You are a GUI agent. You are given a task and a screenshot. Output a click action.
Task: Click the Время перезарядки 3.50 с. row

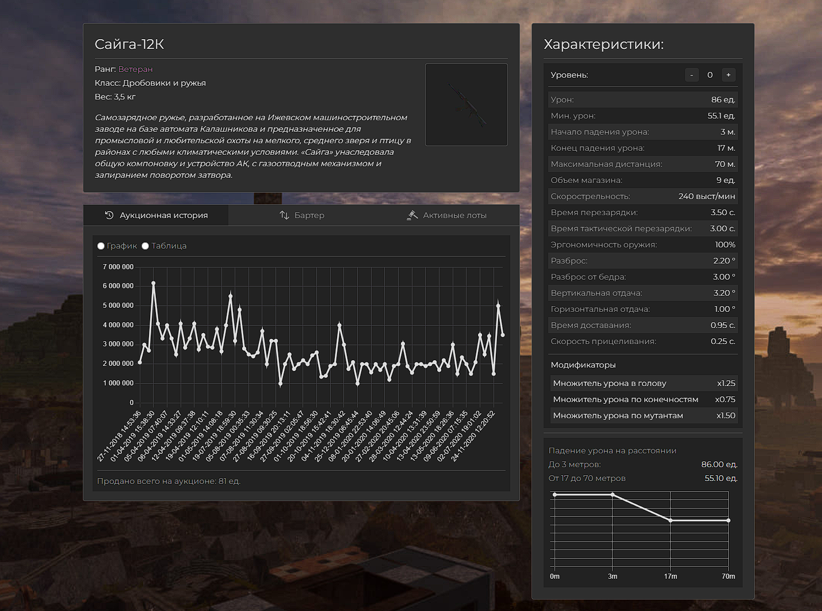(x=643, y=212)
